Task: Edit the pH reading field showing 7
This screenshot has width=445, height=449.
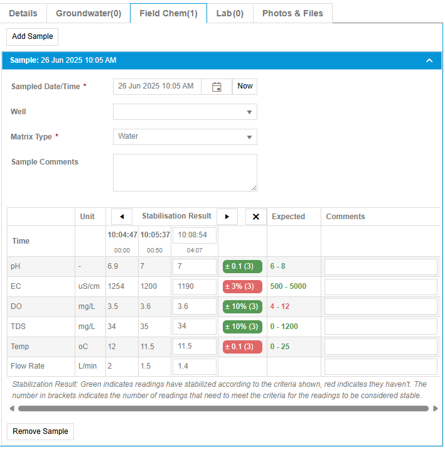Action: (x=195, y=267)
